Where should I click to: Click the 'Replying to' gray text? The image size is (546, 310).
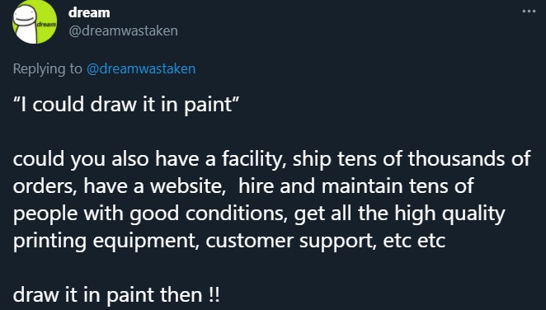coord(47,68)
